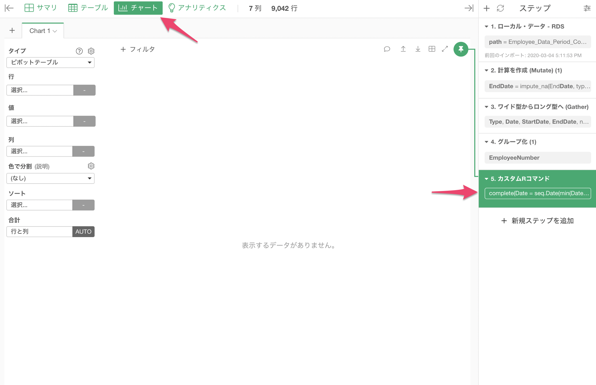Click the green pin icon
The image size is (596, 385).
tap(461, 49)
